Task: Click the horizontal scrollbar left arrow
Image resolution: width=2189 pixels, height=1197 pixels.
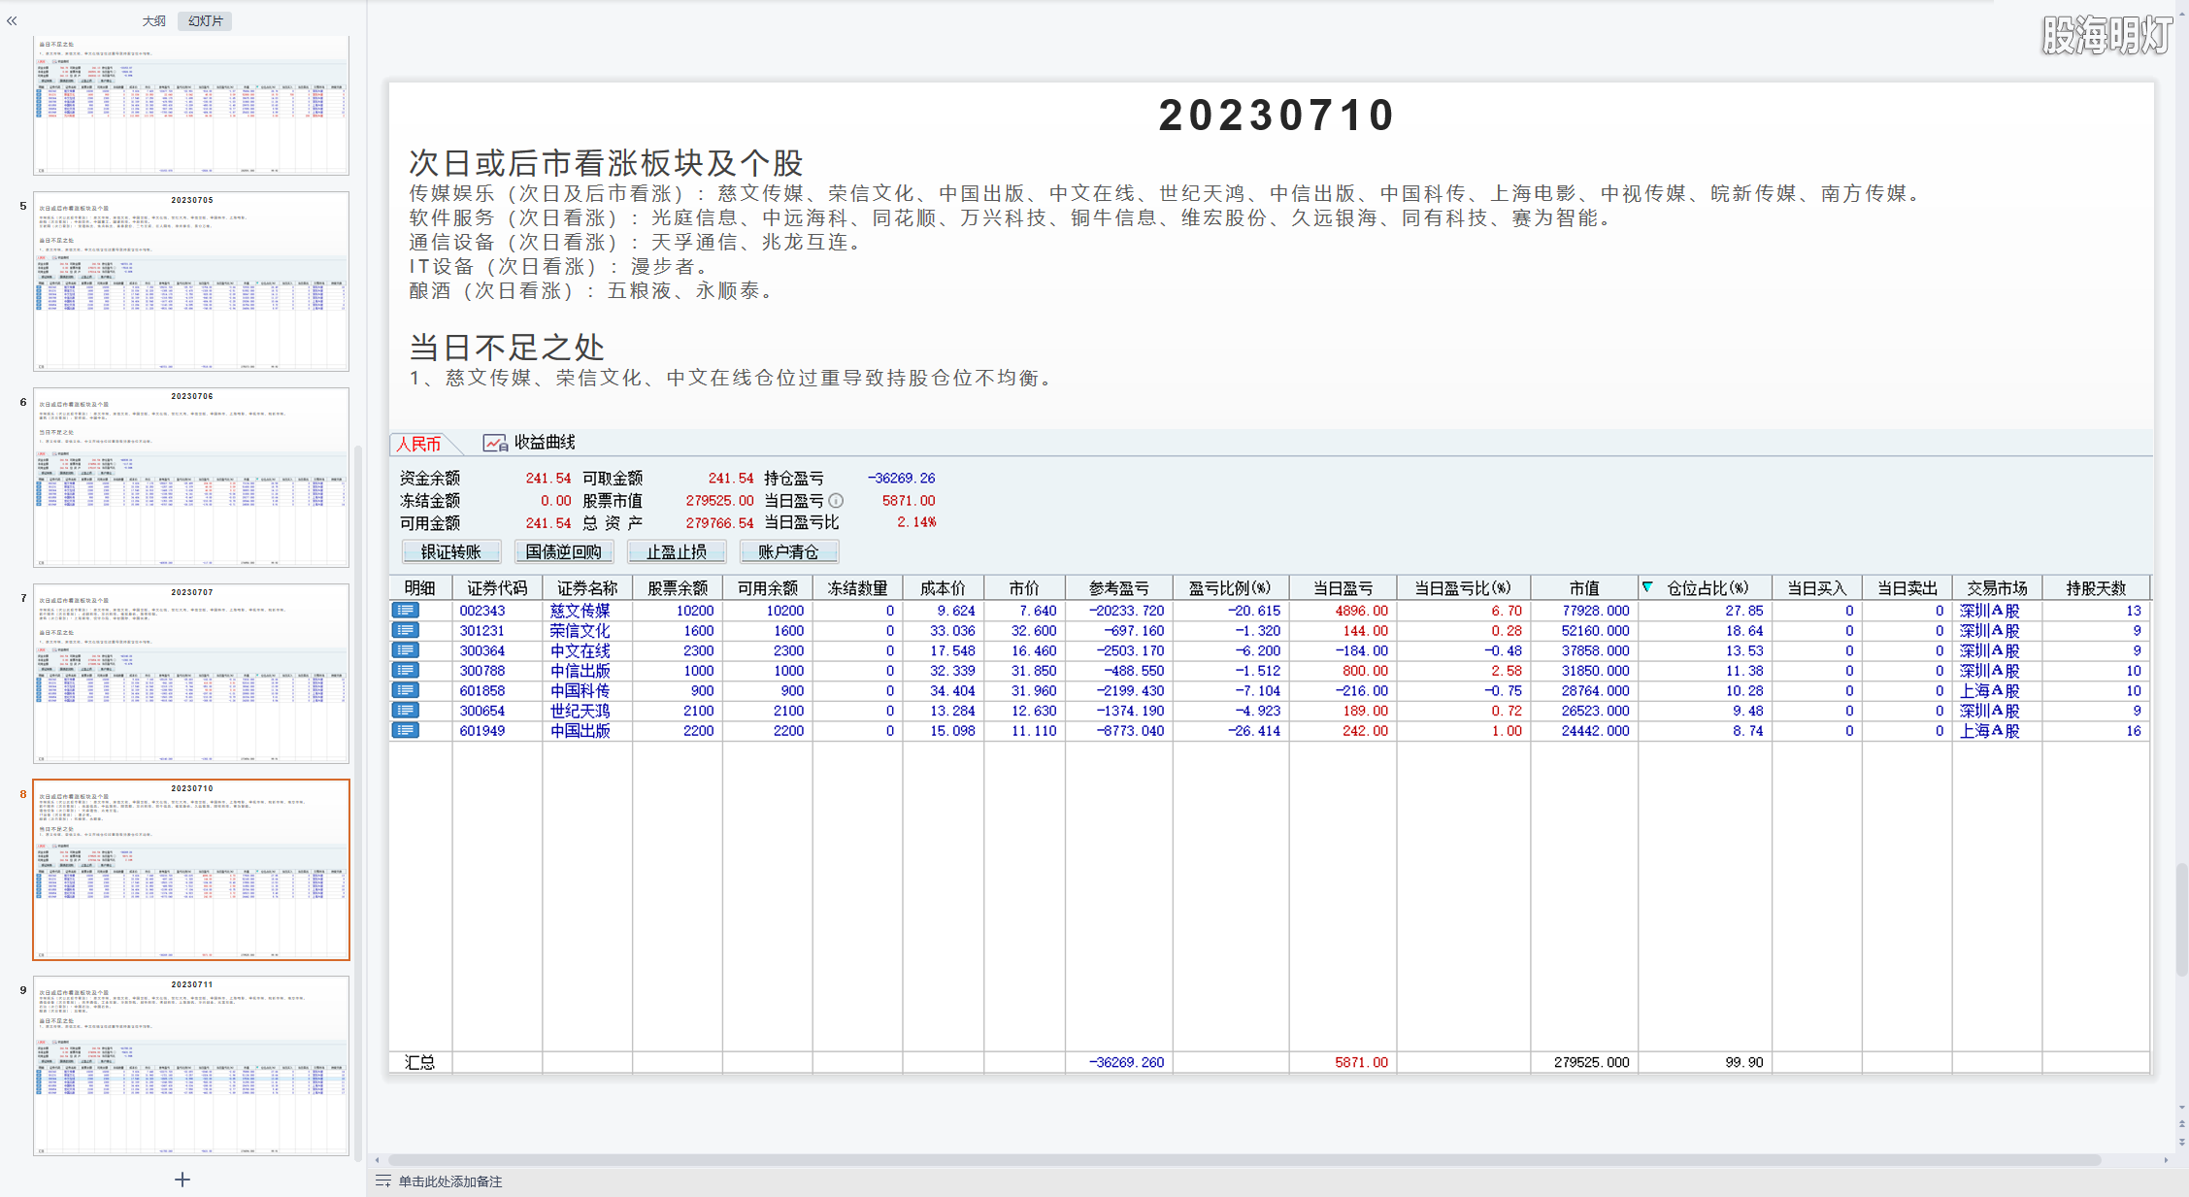Action: [x=378, y=1160]
